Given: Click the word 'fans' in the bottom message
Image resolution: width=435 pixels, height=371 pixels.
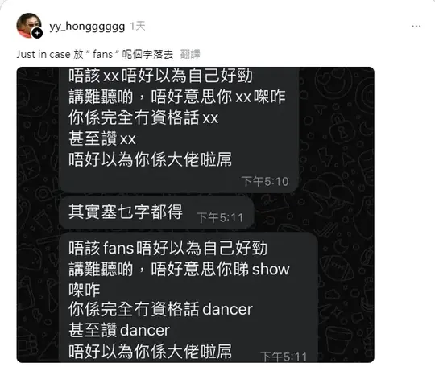Looking at the screenshot, I should coord(118,248).
